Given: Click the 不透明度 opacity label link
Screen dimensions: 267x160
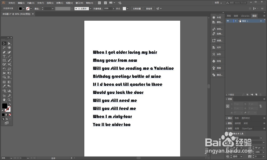Looking at the screenshot, I should point(98,9).
